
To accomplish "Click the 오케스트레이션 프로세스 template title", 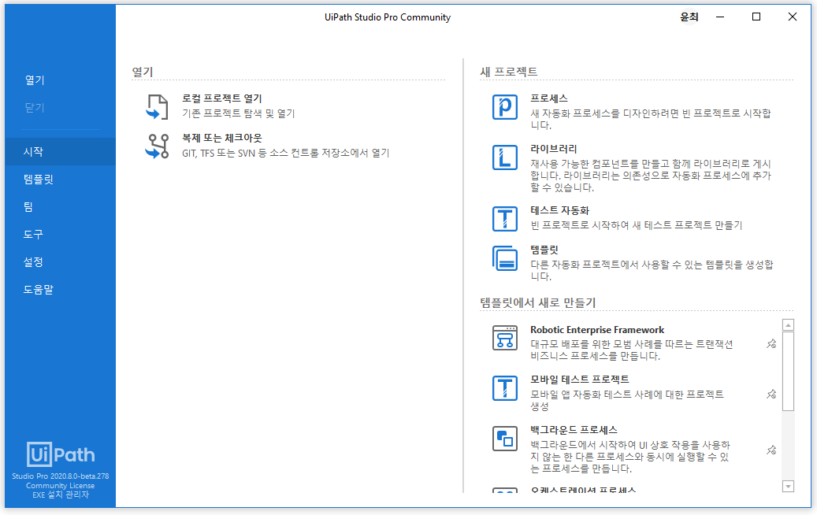I will [583, 490].
